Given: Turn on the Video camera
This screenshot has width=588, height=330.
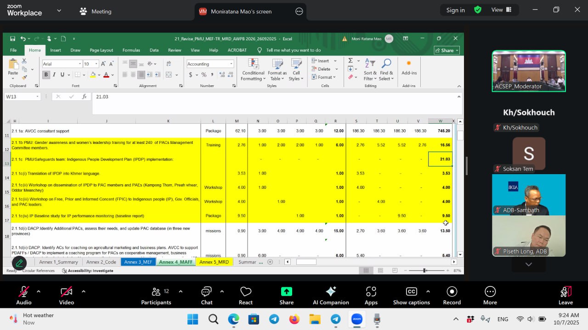Looking at the screenshot, I should point(66,292).
